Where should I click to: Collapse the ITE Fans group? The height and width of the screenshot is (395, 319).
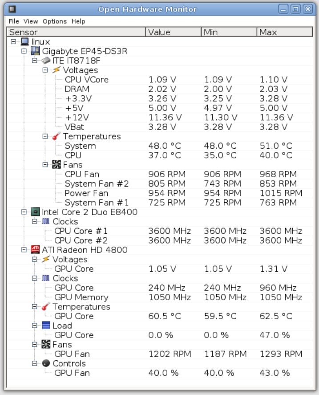click(45, 165)
